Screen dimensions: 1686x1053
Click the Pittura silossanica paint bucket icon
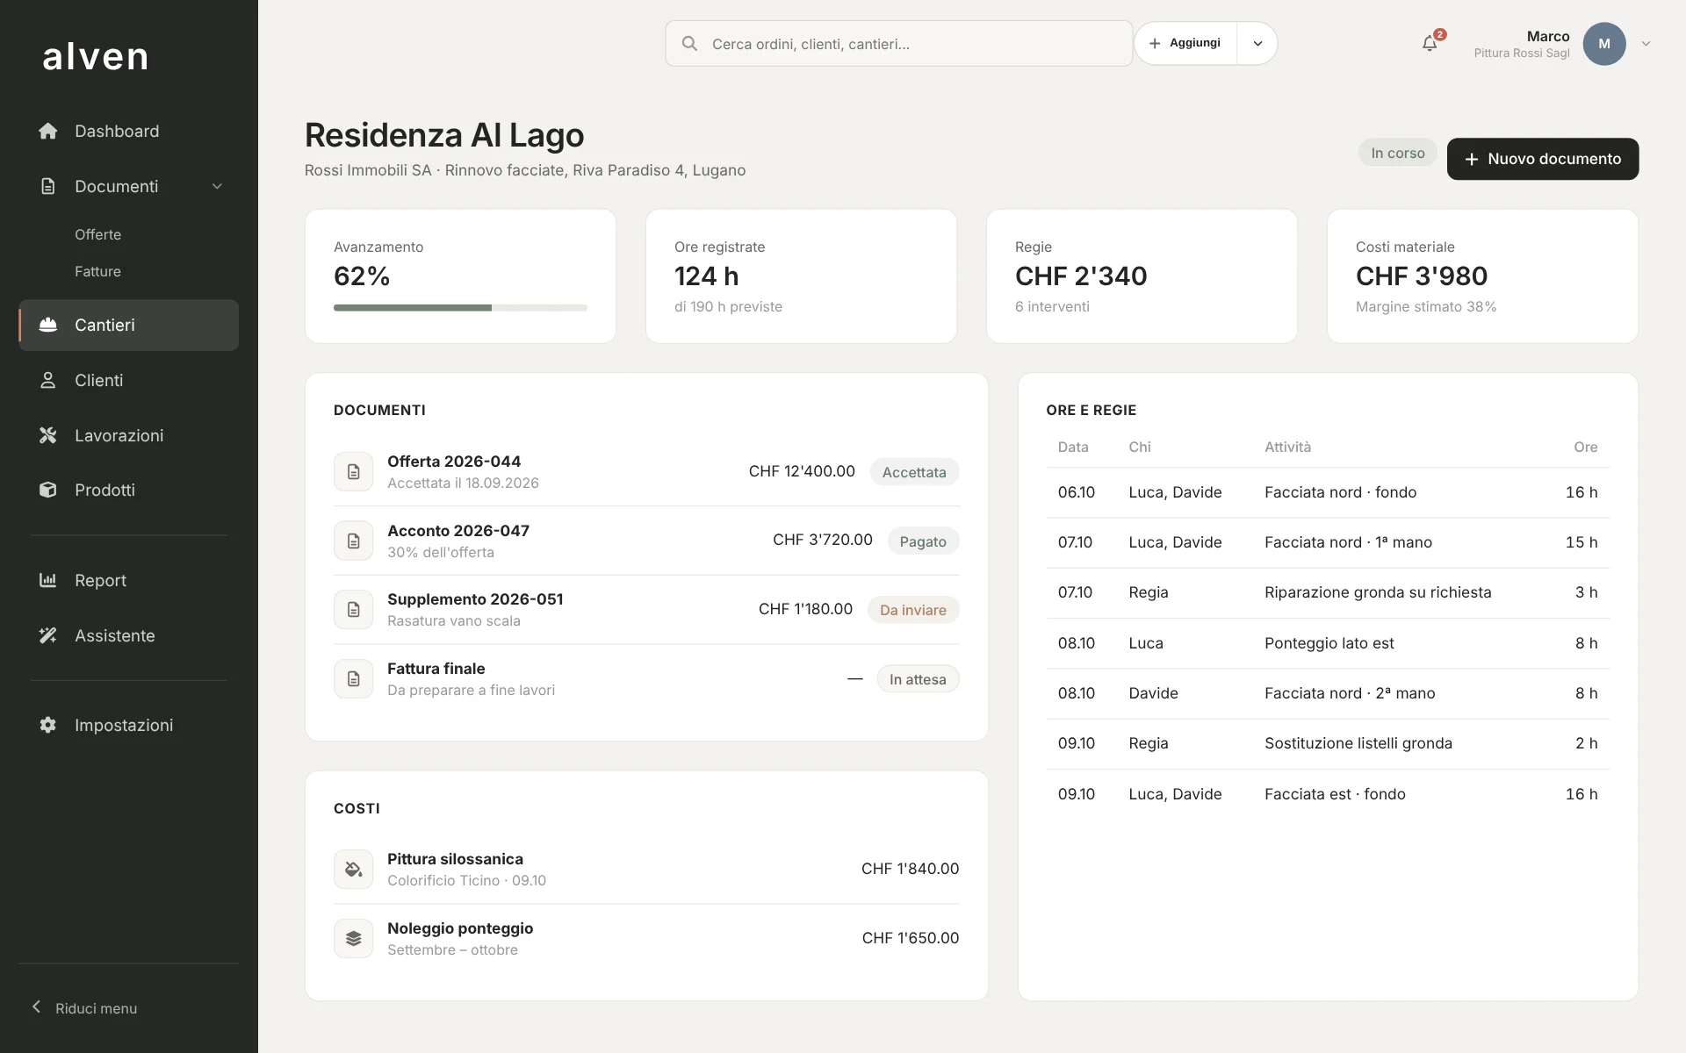coord(354,869)
